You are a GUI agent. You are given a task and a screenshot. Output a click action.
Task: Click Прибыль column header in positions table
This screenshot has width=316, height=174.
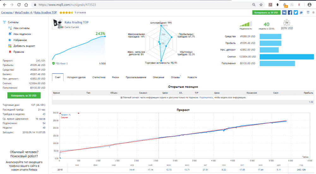tap(308, 93)
